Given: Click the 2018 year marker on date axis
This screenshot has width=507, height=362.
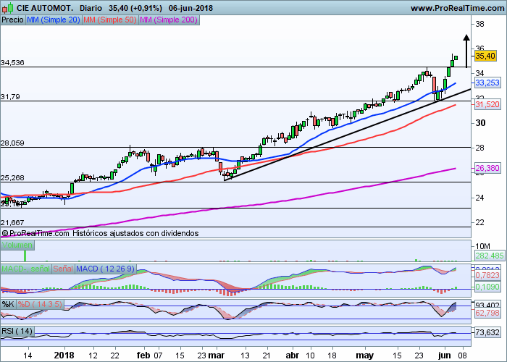Looking at the screenshot, I should click(x=64, y=355).
